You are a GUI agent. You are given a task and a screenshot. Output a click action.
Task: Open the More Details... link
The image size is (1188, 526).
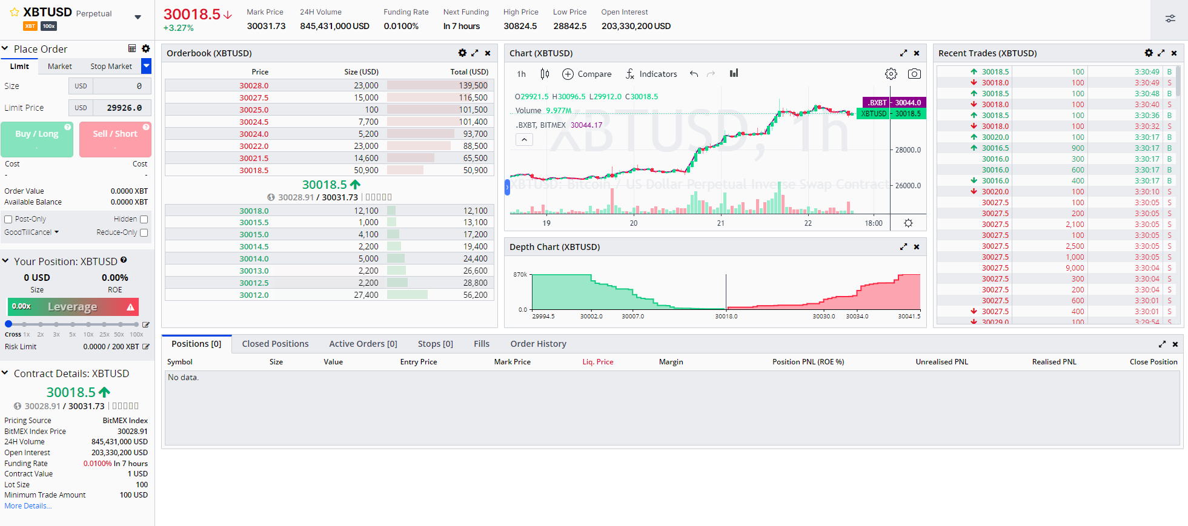click(x=28, y=506)
